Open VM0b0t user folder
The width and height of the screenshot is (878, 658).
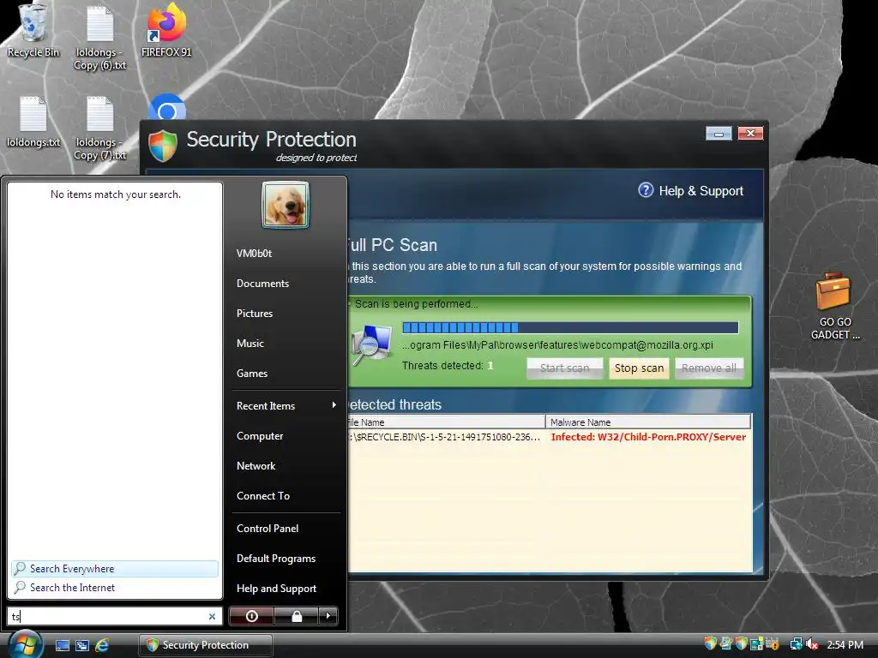point(254,254)
